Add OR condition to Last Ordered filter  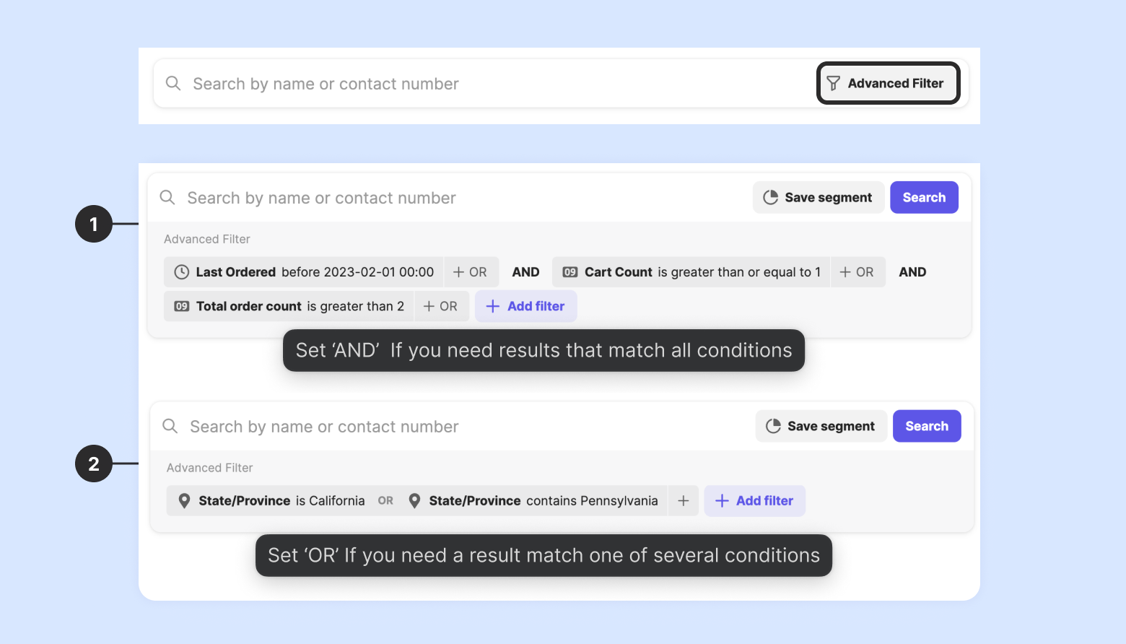(471, 272)
